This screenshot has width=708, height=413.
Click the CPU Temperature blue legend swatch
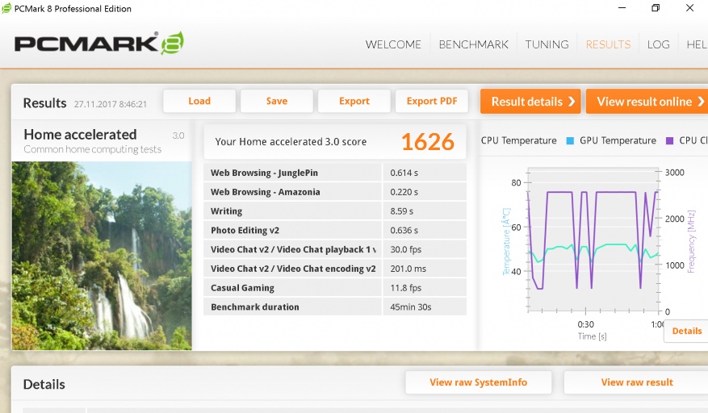[x=570, y=141]
